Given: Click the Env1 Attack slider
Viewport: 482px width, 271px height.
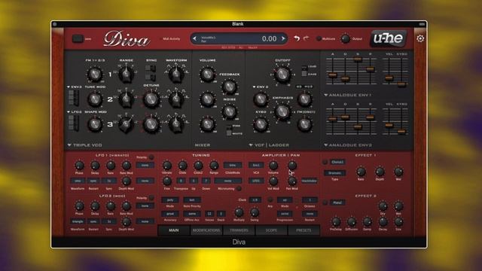Looking at the screenshot, I should click(333, 75).
